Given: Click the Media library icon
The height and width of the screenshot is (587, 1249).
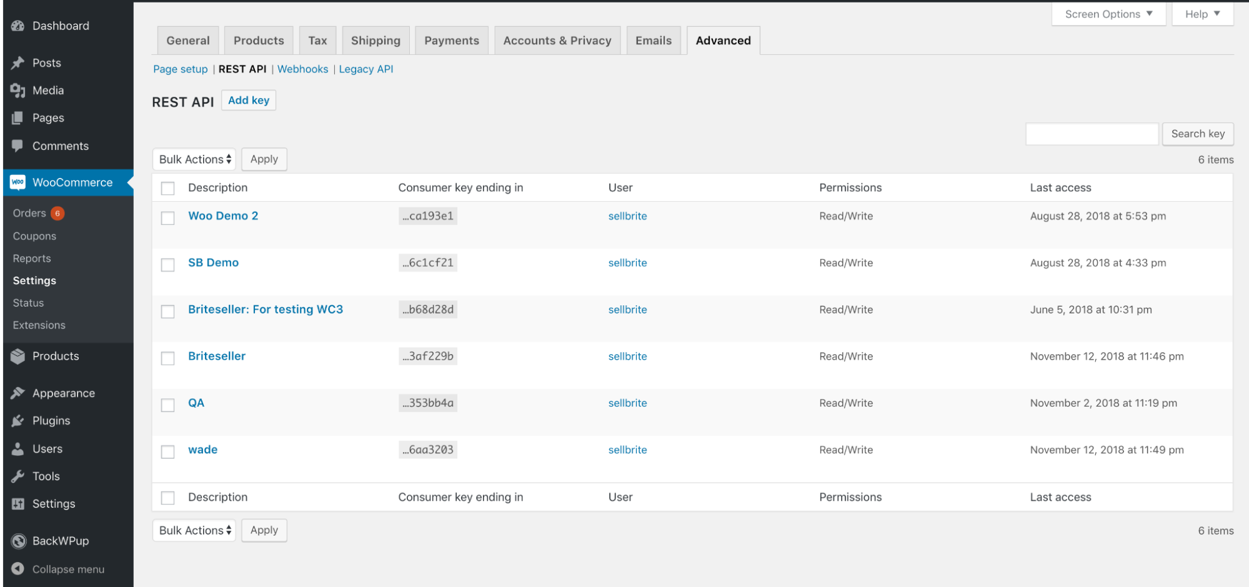Looking at the screenshot, I should pos(18,91).
